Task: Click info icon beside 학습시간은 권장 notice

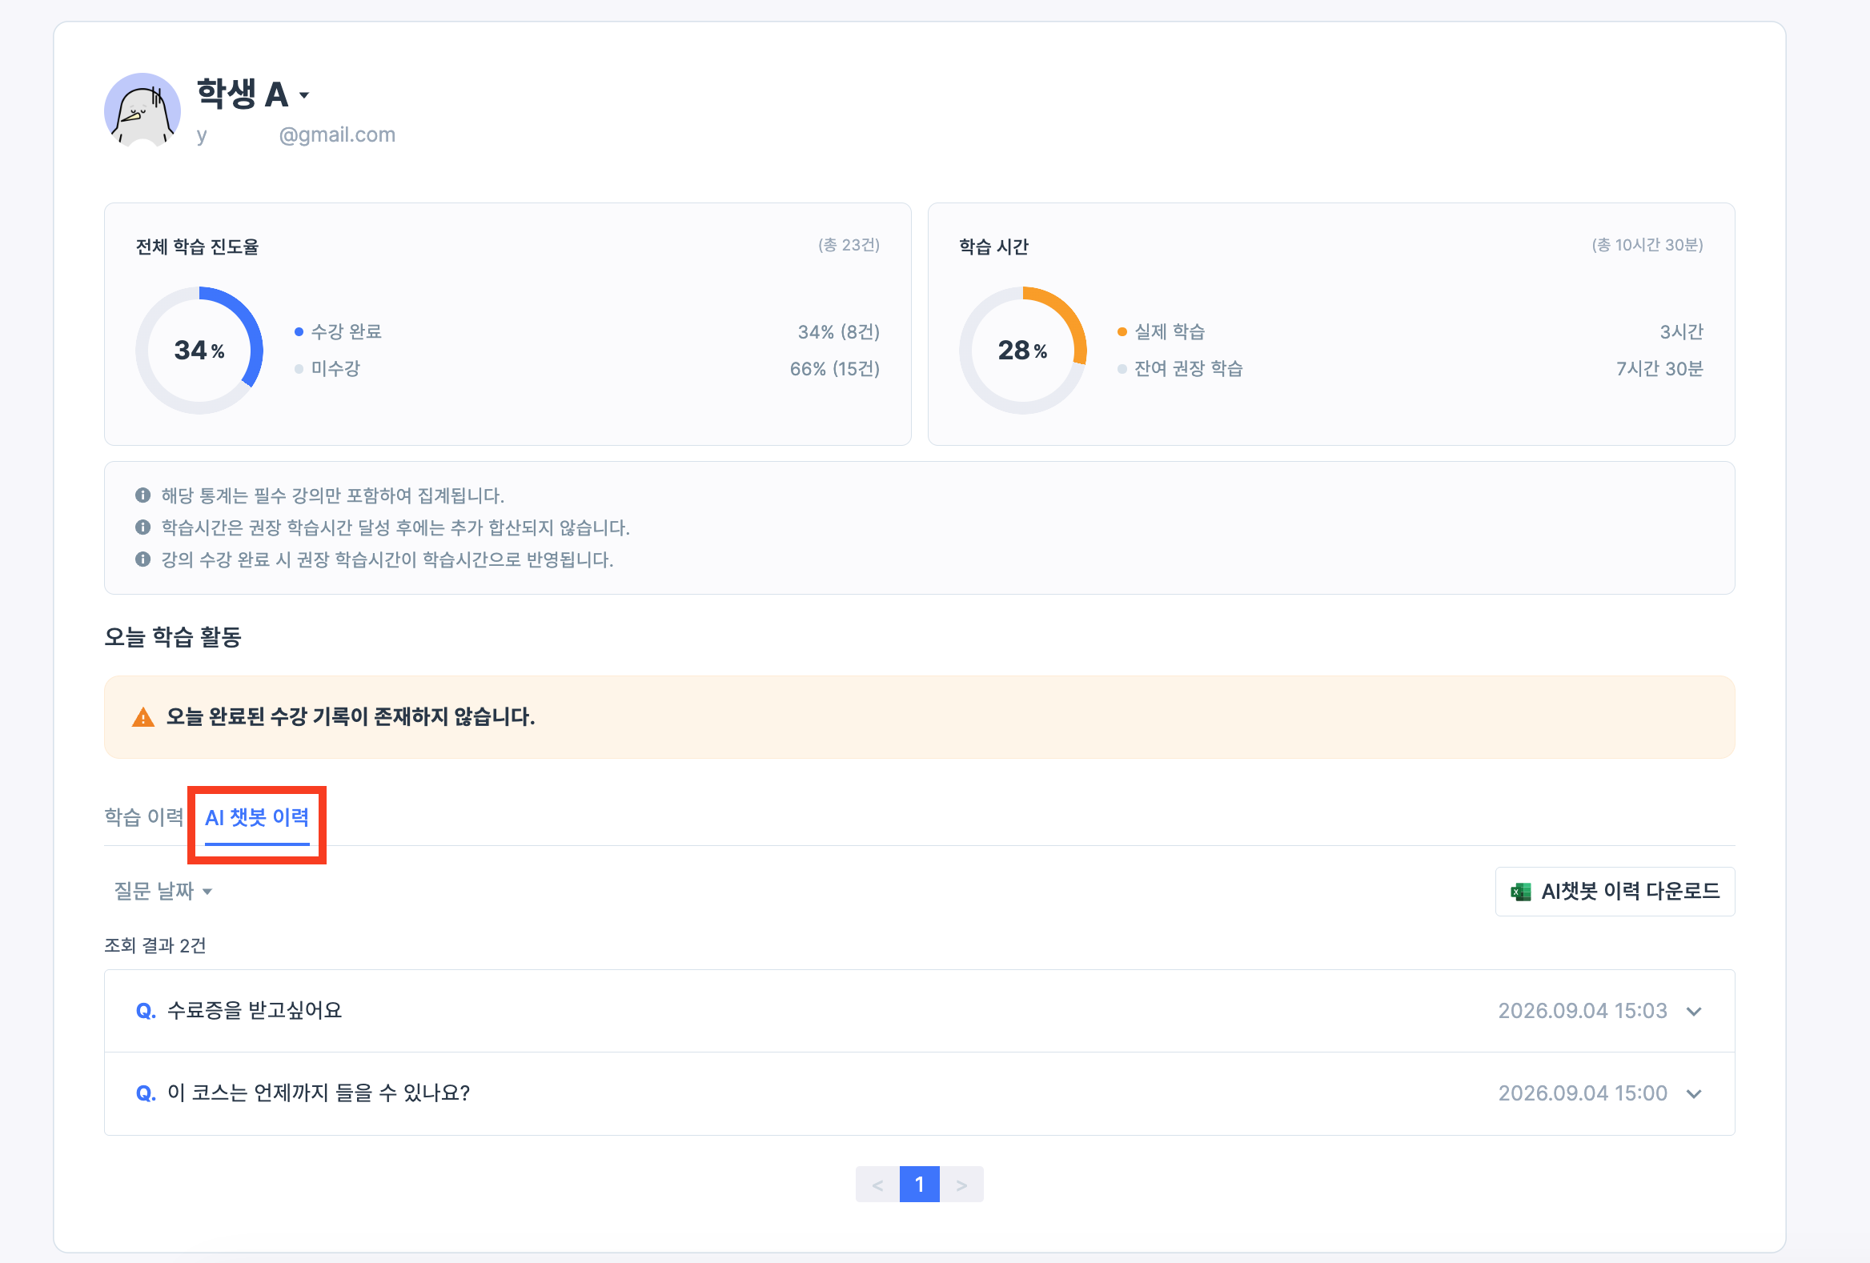Action: pos(142,527)
